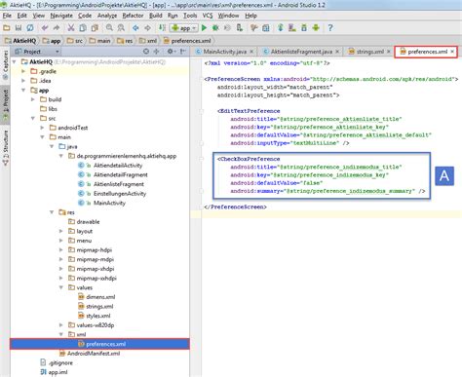Switch to the strings.xml editor tab
Image resolution: width=462 pixels, height=377 pixels.
[370, 52]
